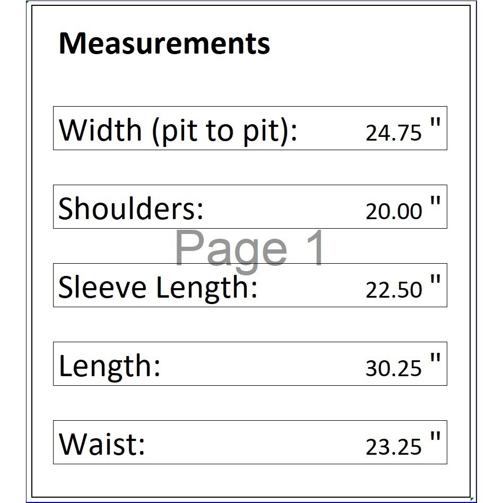Select the "Shoulders:" label cell
Screen dimensions: 503x503
[x=131, y=208]
